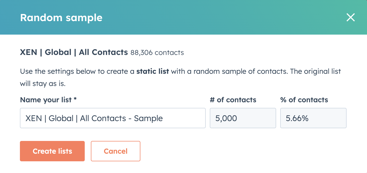Image resolution: width=367 pixels, height=173 pixels.
Task: Click the bold 'static list' text
Action: [153, 71]
